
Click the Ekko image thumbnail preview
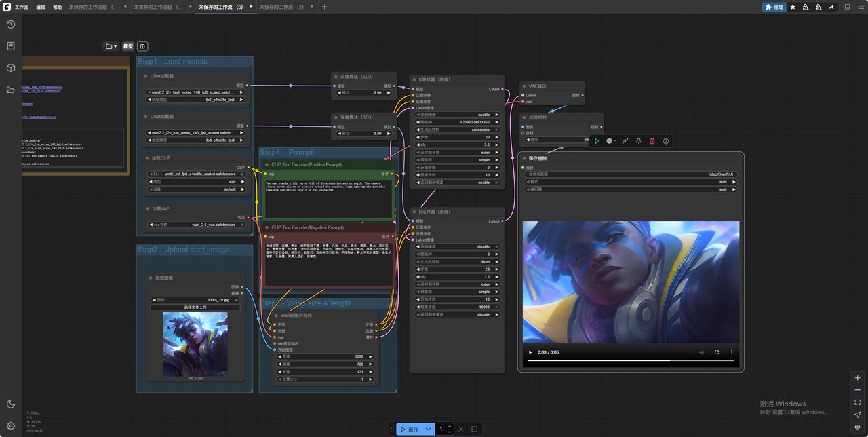(195, 344)
